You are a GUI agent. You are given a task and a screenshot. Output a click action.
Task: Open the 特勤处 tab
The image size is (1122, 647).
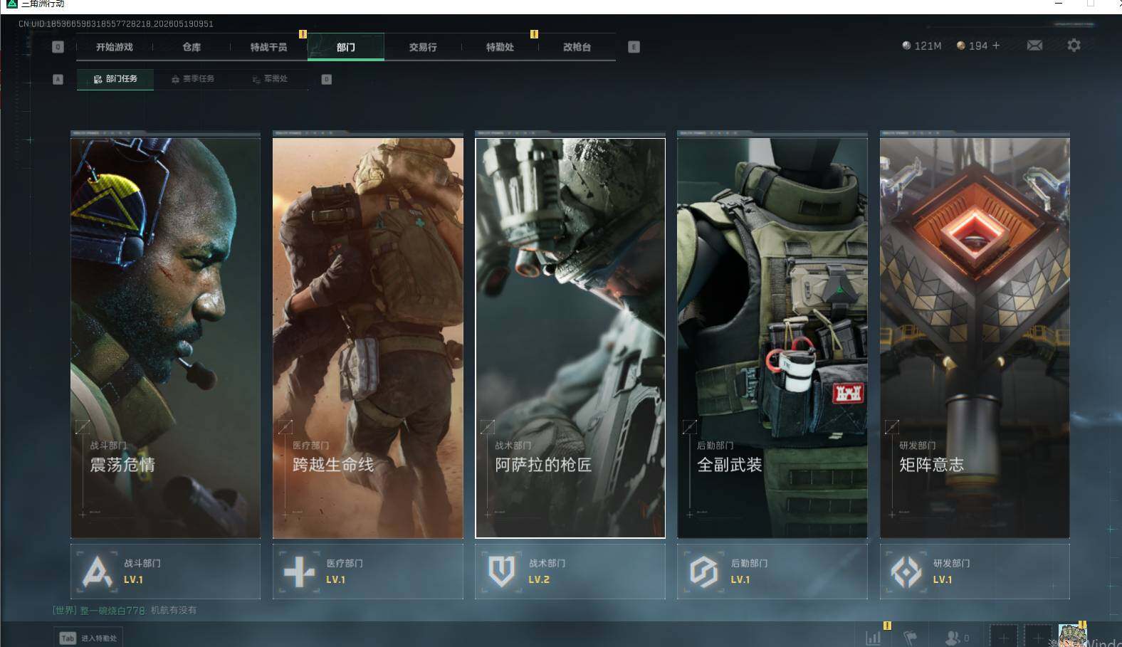coord(500,47)
